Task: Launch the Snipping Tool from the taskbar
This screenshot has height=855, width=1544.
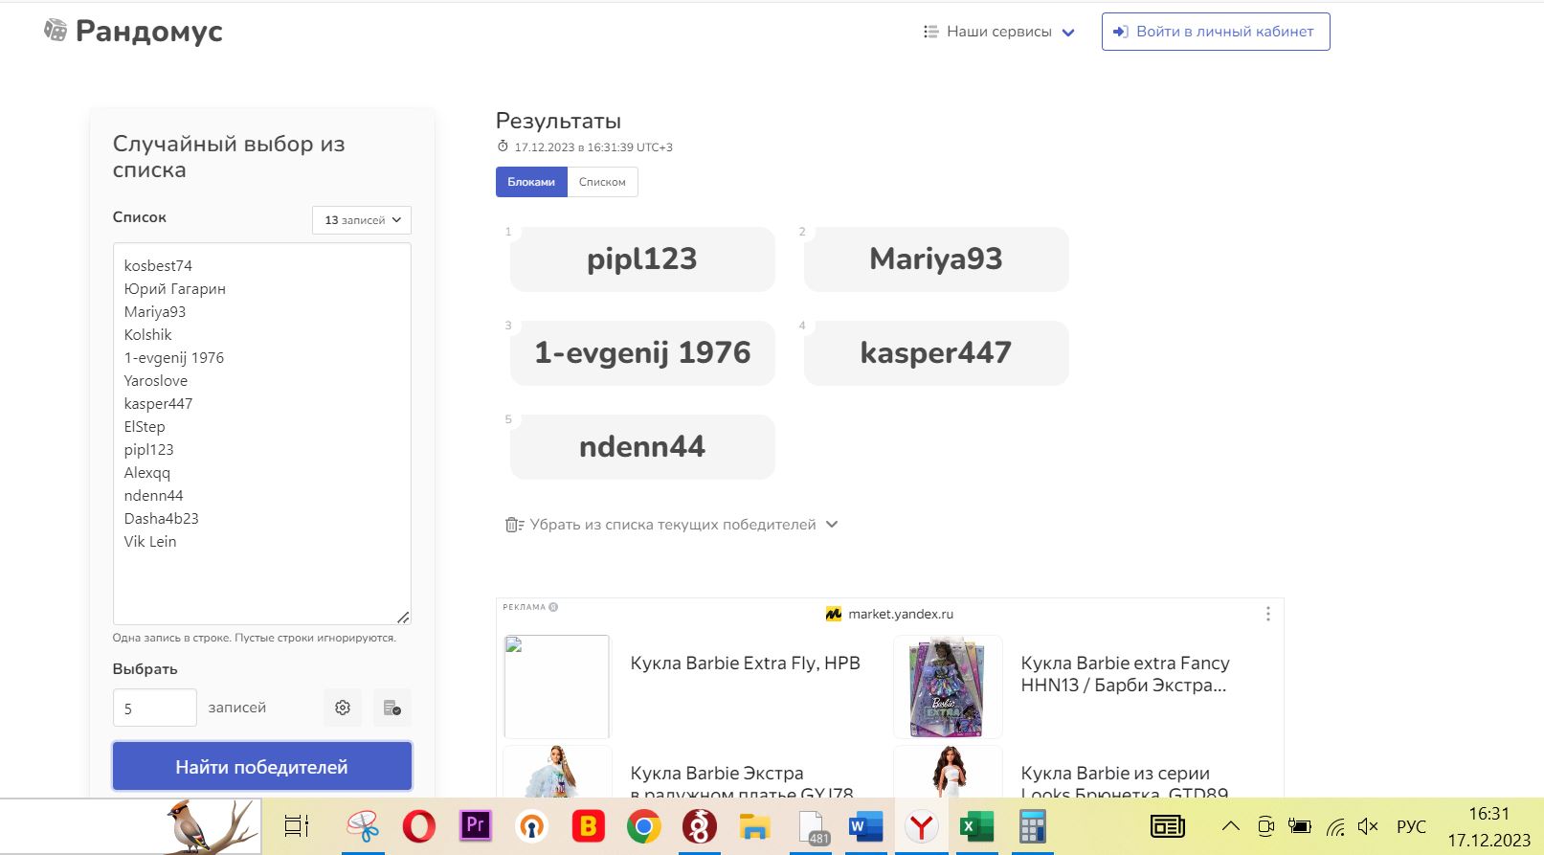Action: (x=364, y=825)
